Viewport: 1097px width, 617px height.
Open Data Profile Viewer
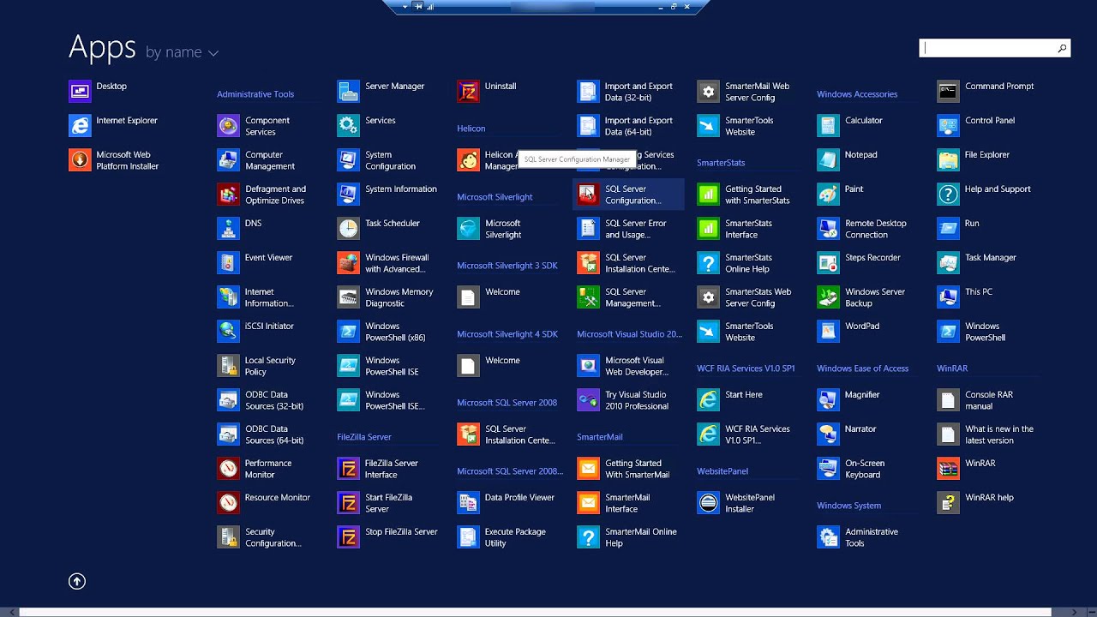507,502
